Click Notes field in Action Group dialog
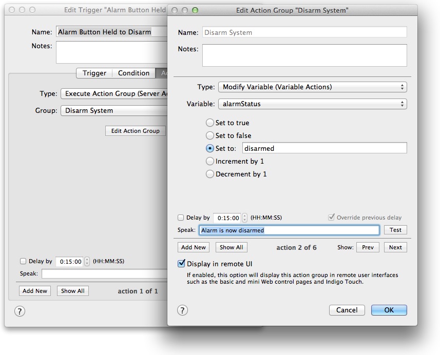 pyautogui.click(x=304, y=55)
